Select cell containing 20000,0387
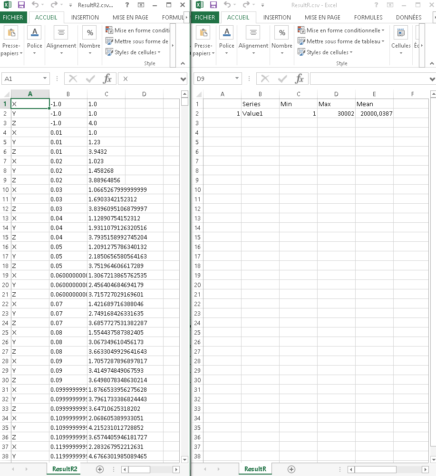 [374, 114]
